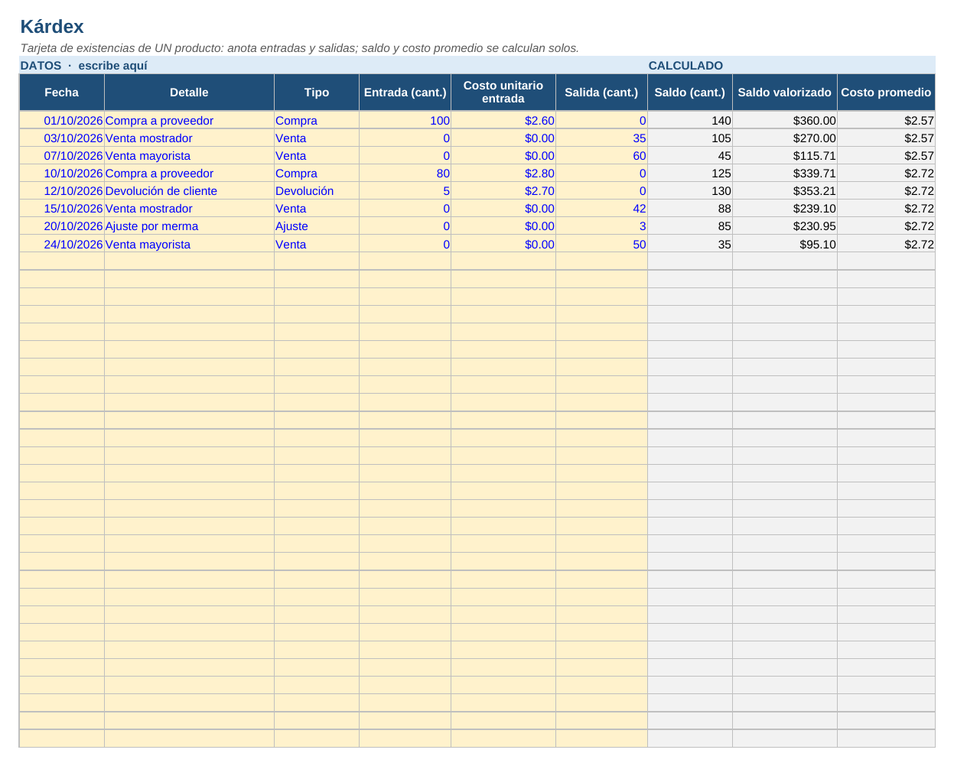Select the Fecha column header
Screen dimensions: 954x766
tap(62, 93)
